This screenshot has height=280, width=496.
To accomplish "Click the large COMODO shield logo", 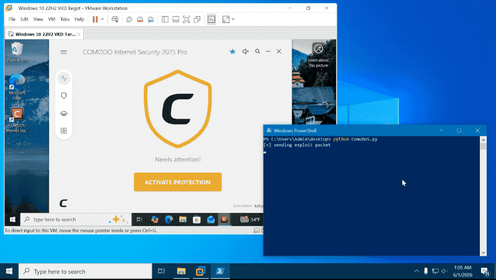I will click(178, 109).
